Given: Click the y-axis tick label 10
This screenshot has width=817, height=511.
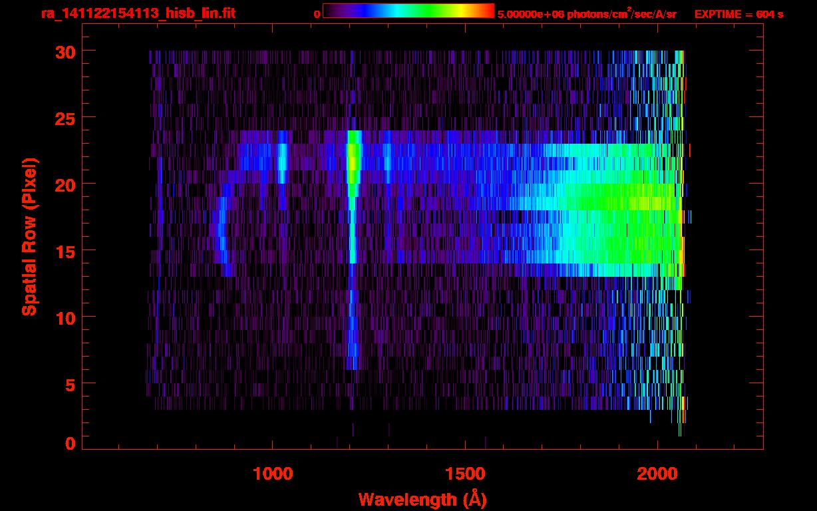Looking at the screenshot, I should point(64,317).
